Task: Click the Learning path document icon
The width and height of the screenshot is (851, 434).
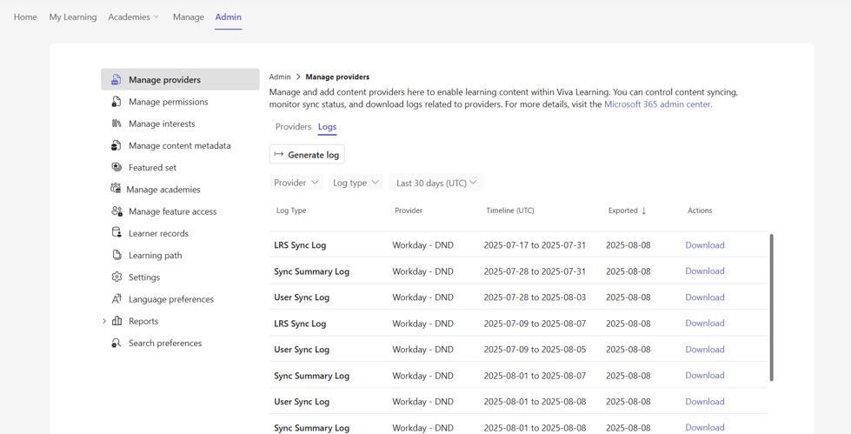Action: point(116,256)
